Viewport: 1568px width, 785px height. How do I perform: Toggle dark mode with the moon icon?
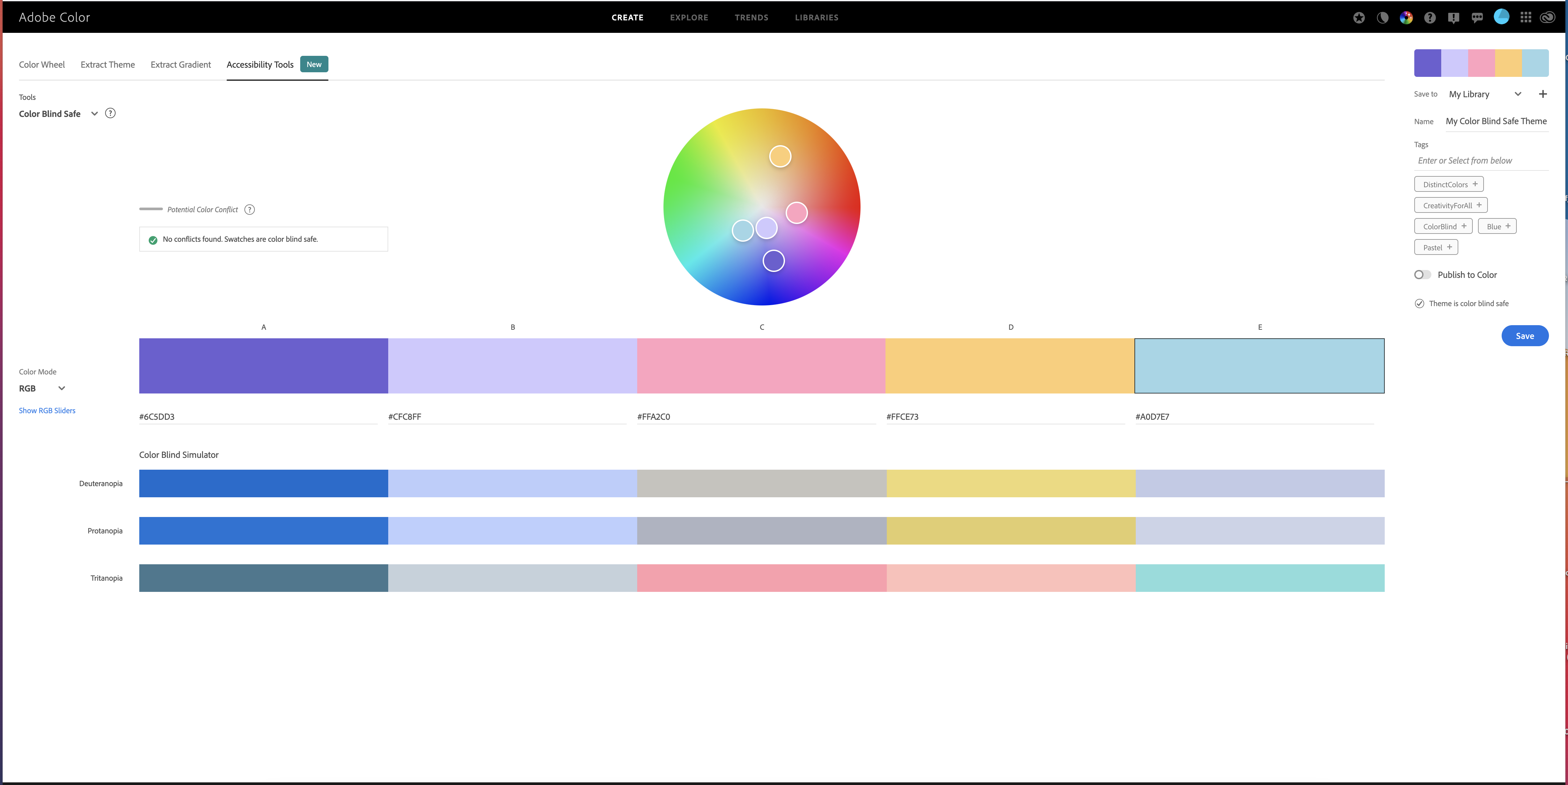point(1382,17)
